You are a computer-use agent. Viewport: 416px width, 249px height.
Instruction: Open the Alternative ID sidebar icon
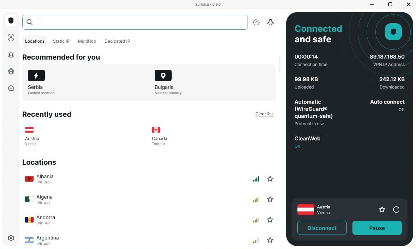pos(11,37)
